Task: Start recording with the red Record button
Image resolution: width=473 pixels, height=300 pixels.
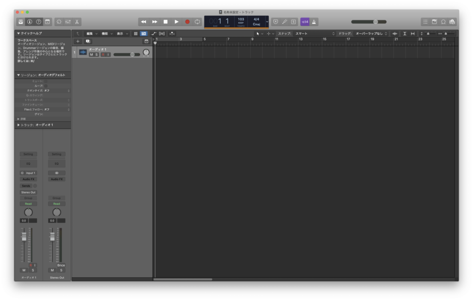Action: 188,22
